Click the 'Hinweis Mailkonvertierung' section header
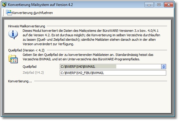179x121 pixels. point(26,26)
